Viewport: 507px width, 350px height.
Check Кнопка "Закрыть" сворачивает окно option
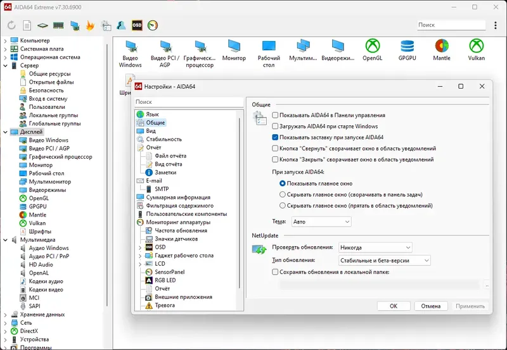275,159
